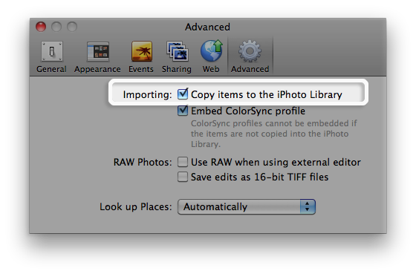The width and height of the screenshot is (416, 274).
Task: Open the Look up Places dropdown
Action: (x=247, y=206)
